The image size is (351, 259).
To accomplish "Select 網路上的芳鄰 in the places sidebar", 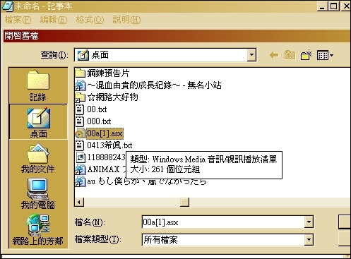I will [x=38, y=229].
